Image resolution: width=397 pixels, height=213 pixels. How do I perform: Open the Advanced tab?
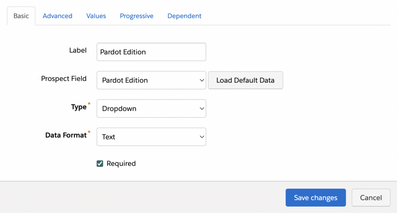pyautogui.click(x=57, y=16)
